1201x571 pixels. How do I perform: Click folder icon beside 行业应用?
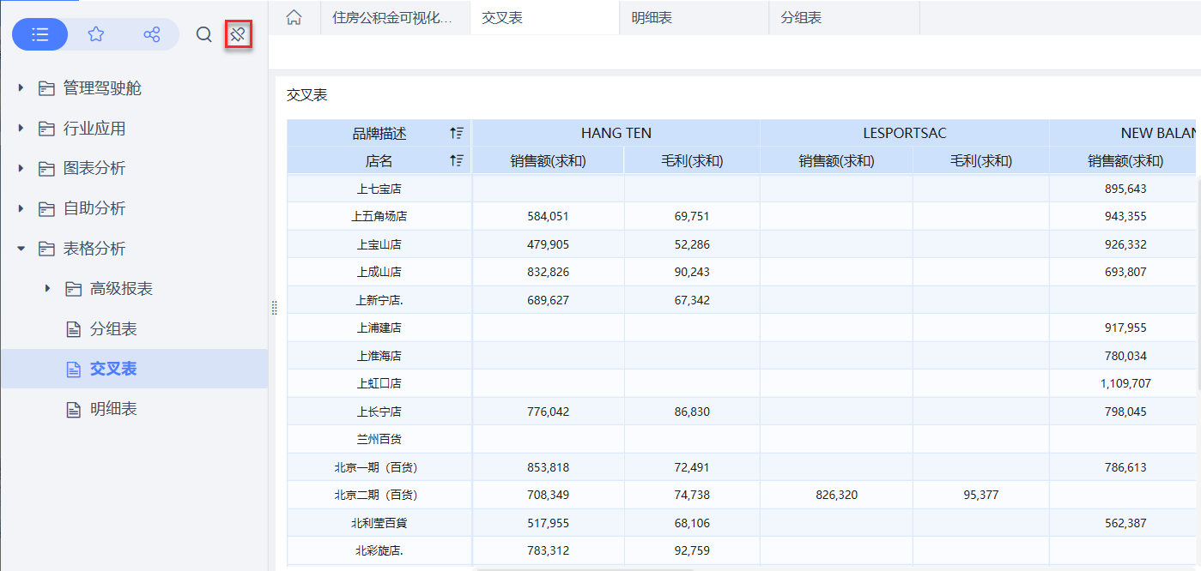(46, 129)
